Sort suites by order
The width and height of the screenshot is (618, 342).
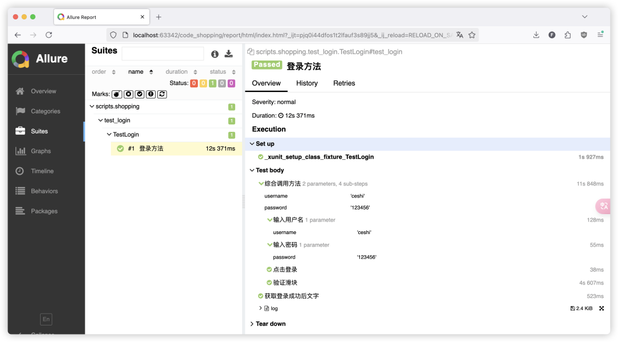(103, 71)
